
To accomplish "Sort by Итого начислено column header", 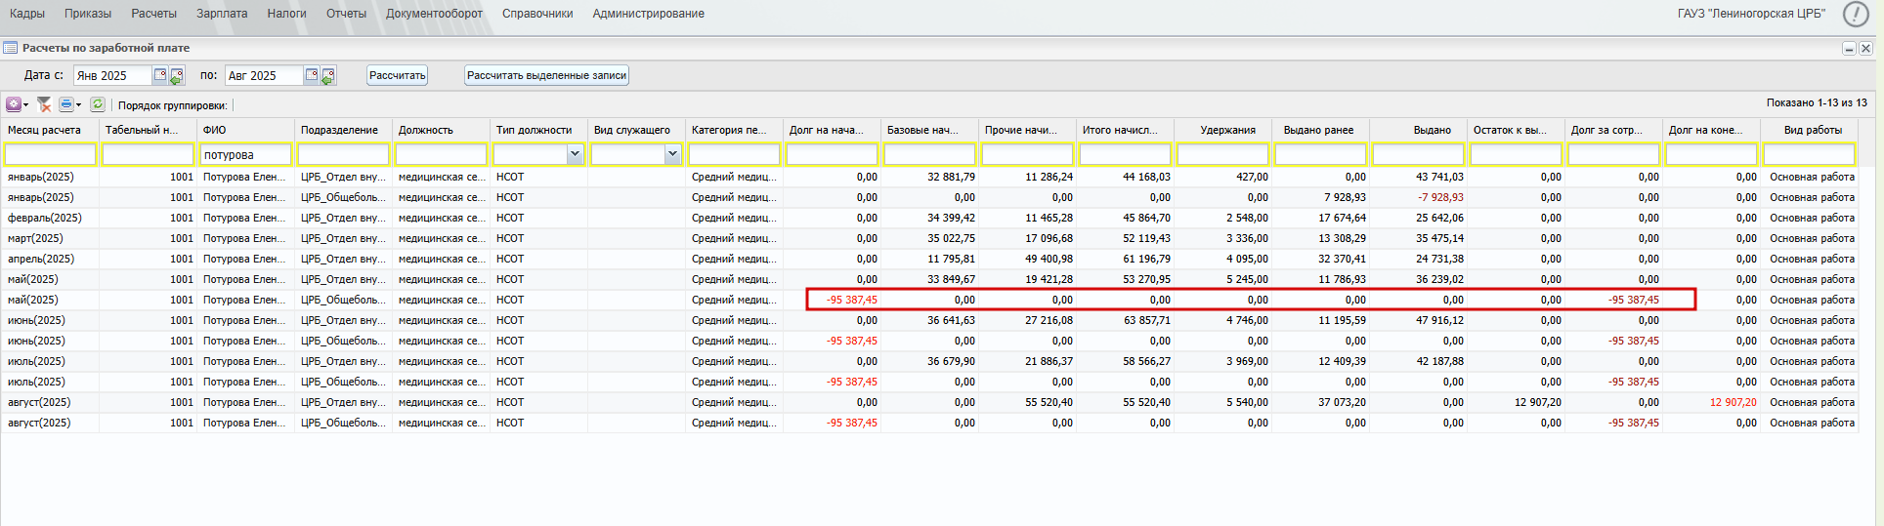I will (1125, 130).
